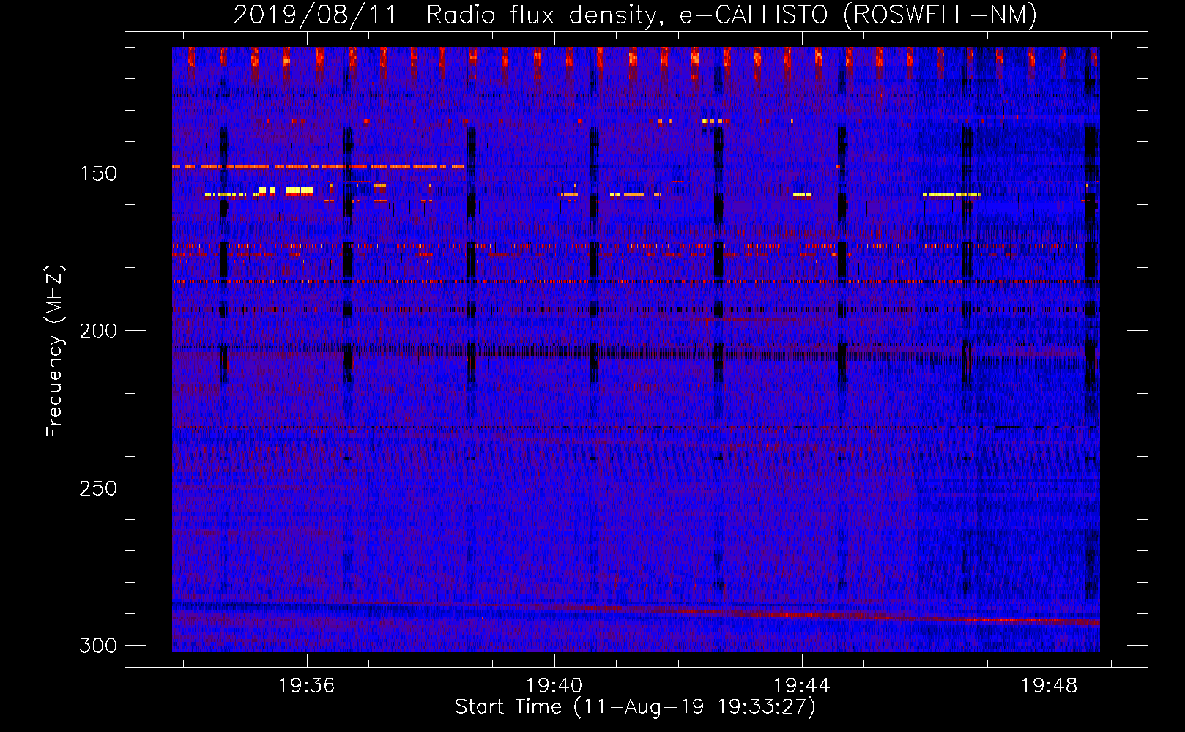Click the 'Start Time (11-Aug-19 19:33:27)' caption
This screenshot has height=732, width=1185.
(x=635, y=707)
